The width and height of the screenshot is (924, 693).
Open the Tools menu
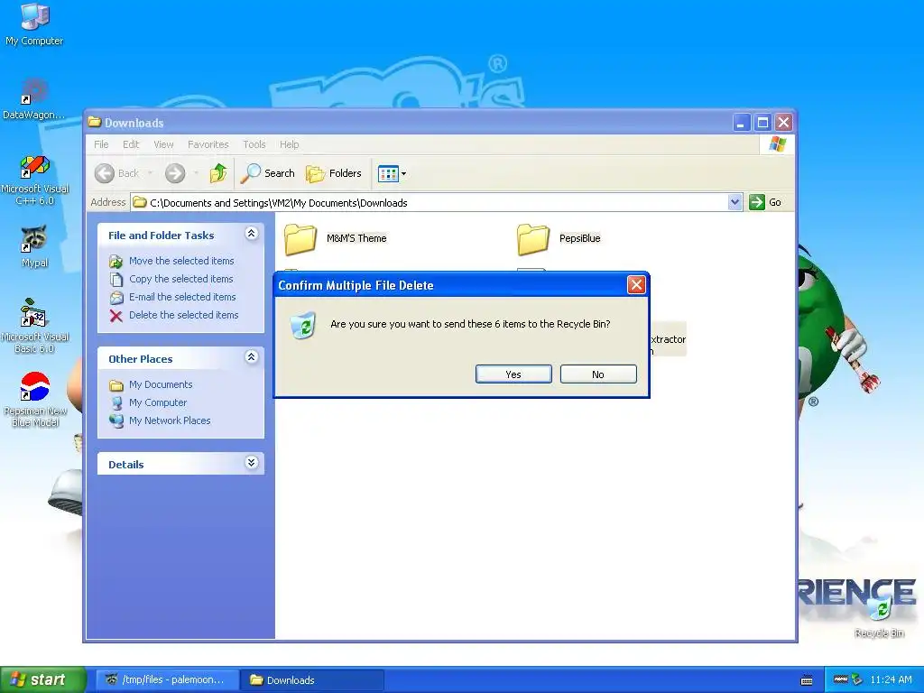pyautogui.click(x=254, y=144)
